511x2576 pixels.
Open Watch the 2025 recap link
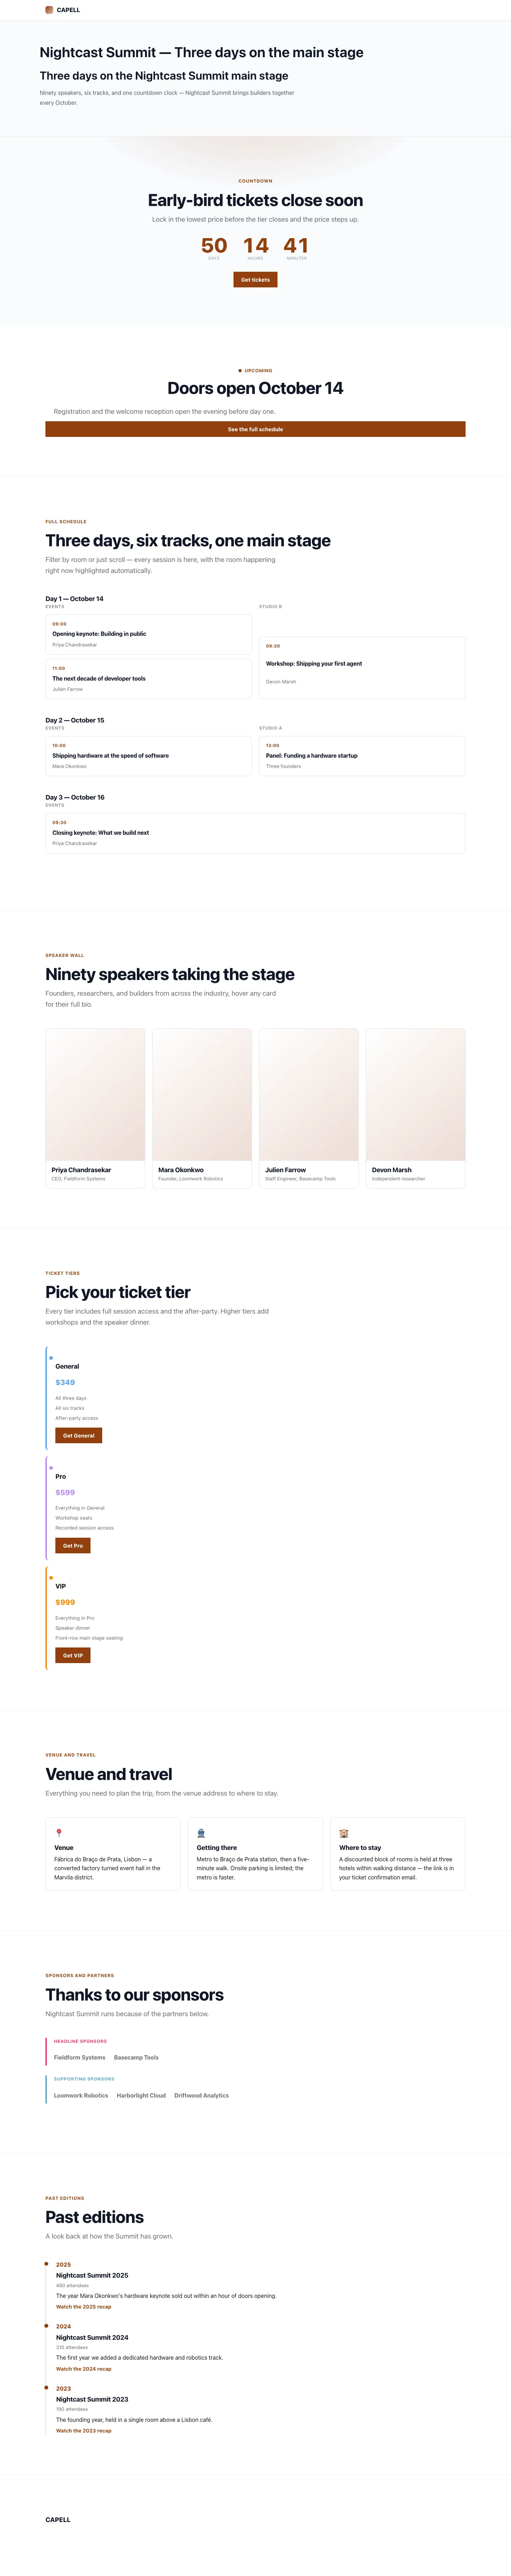[84, 2307]
